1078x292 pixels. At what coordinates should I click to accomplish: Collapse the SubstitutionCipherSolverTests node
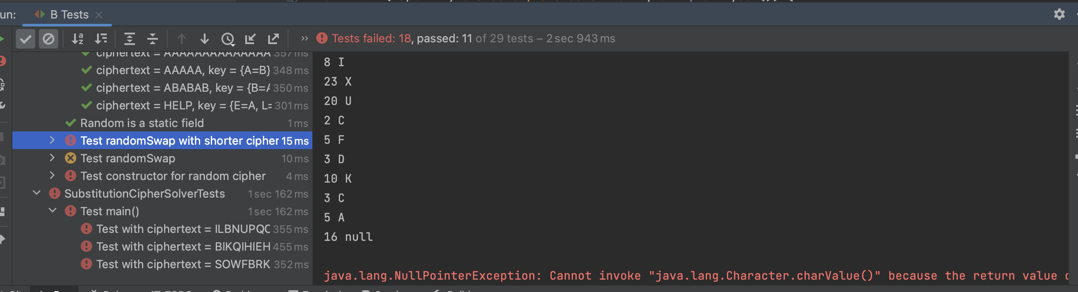click(37, 193)
